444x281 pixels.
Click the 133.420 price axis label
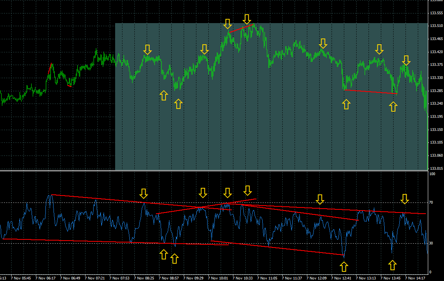436,52
